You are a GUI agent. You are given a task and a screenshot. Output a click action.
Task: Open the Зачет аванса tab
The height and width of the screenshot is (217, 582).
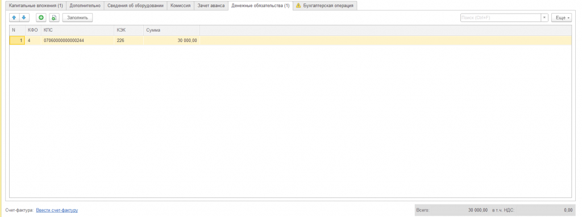(211, 6)
